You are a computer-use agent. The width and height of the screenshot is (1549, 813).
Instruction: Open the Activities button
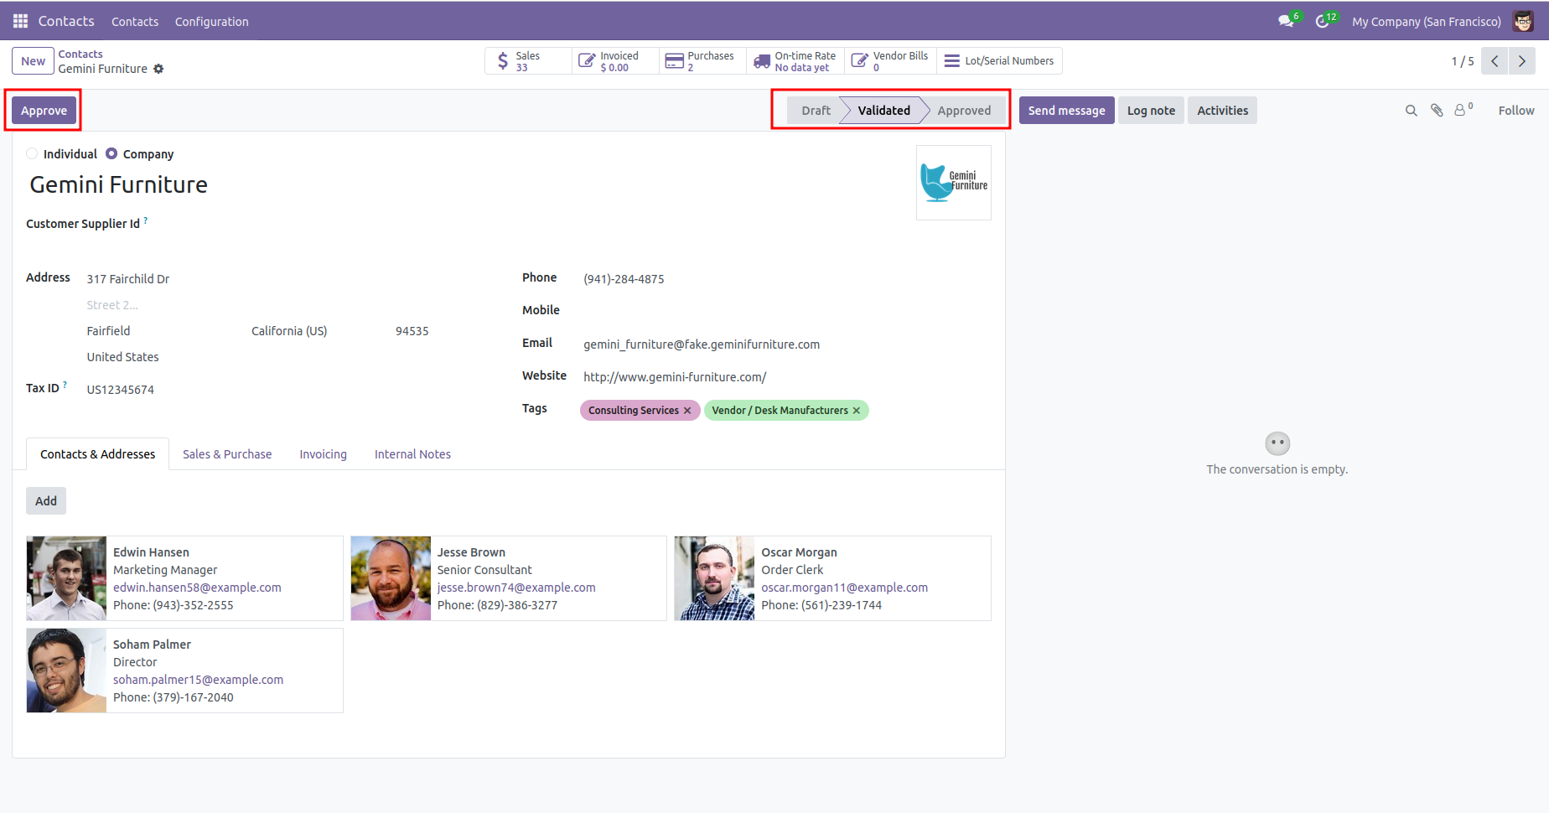pyautogui.click(x=1222, y=111)
